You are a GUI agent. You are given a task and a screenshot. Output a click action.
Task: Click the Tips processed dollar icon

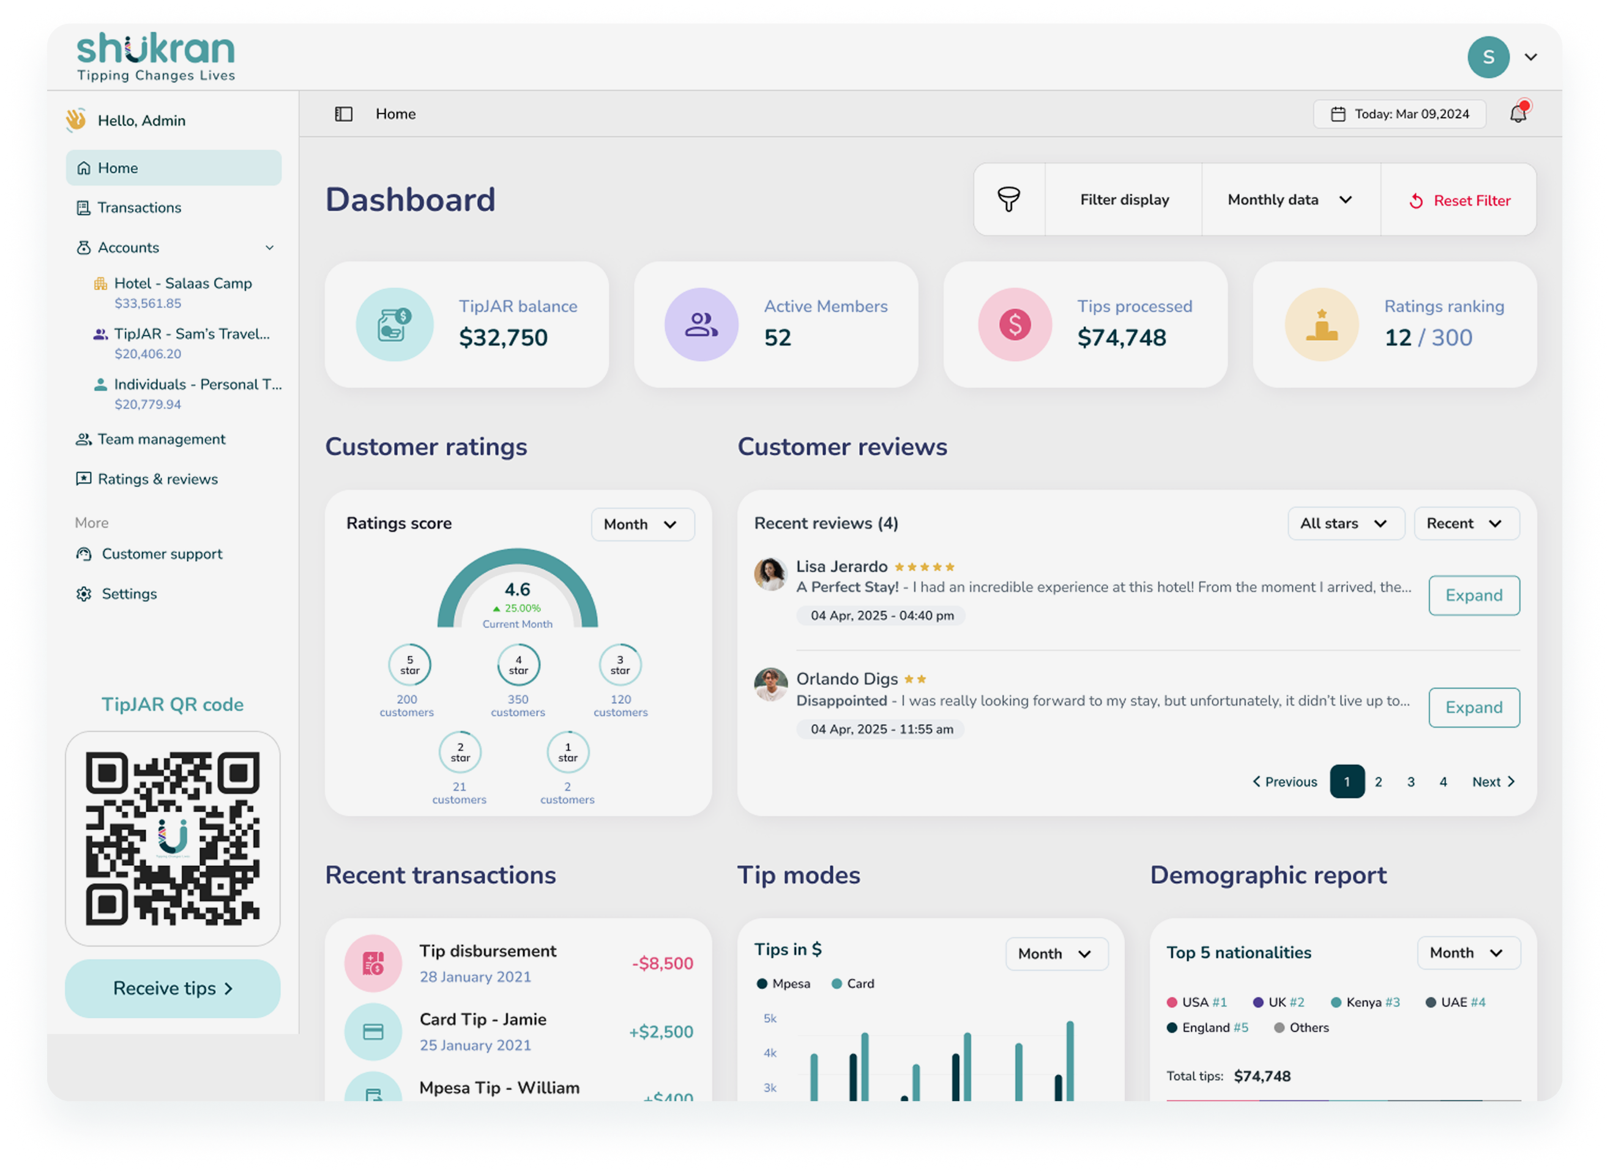tap(1015, 324)
